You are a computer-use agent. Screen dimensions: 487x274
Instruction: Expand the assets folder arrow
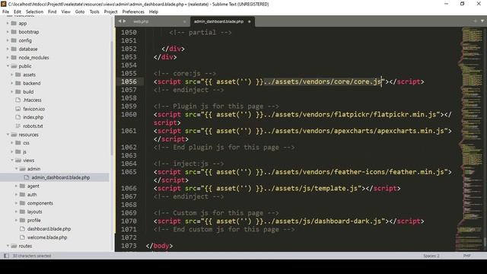(x=12, y=75)
